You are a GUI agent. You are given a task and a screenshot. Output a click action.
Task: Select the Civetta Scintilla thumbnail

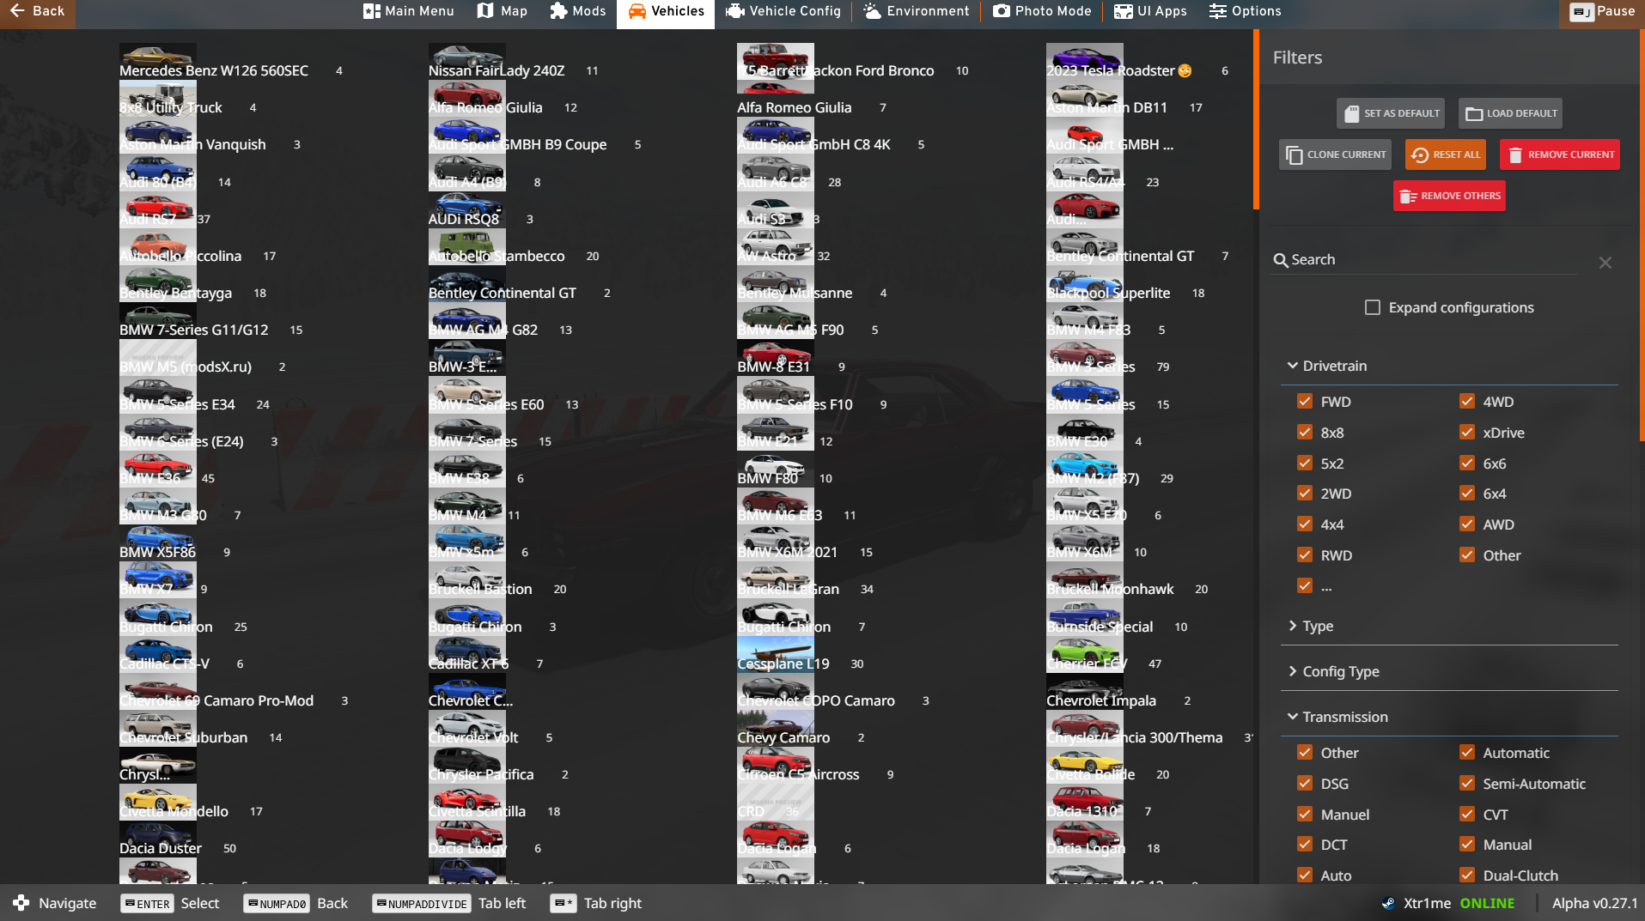(467, 802)
